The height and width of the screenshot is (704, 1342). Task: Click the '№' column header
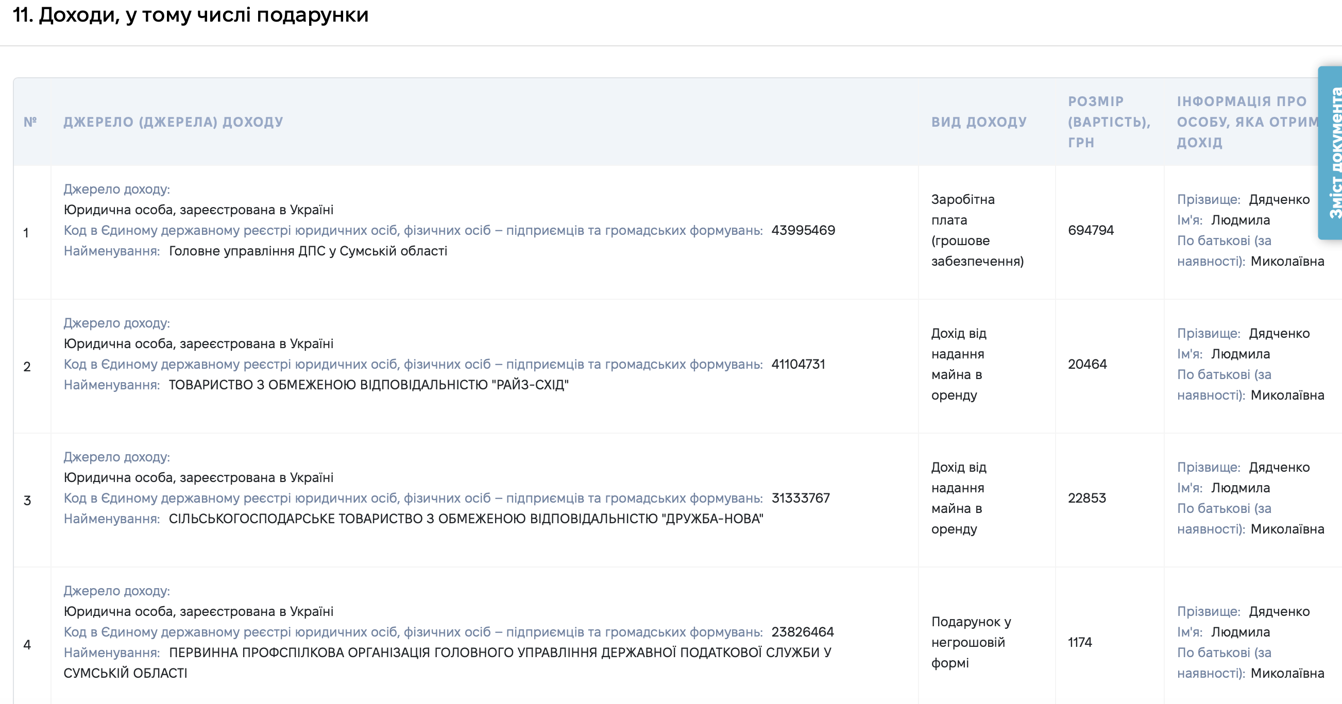30,122
